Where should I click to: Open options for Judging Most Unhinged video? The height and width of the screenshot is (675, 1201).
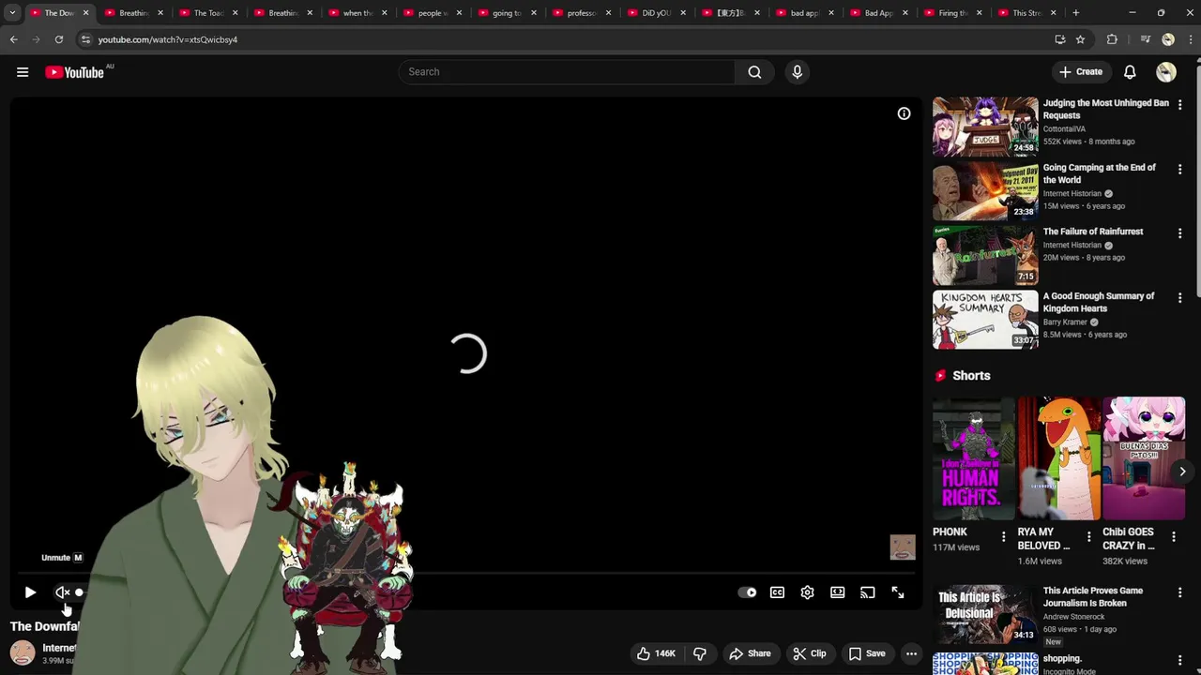(1179, 105)
